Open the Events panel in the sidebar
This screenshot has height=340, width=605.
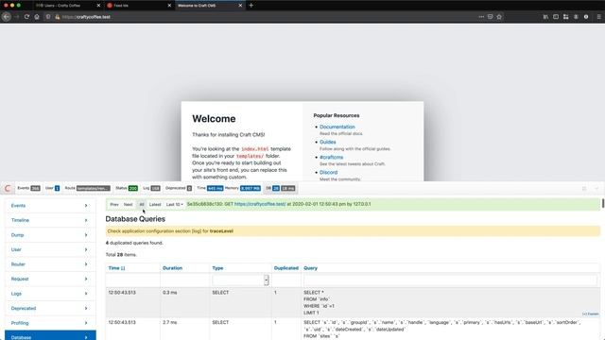50,206
